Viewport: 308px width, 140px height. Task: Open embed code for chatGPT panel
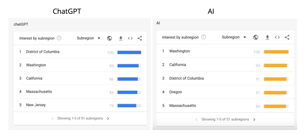(x=130, y=38)
